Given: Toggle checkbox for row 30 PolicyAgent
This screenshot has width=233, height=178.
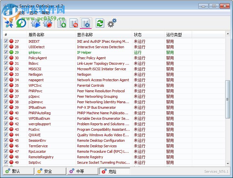Looking at the screenshot, I should [6, 58].
